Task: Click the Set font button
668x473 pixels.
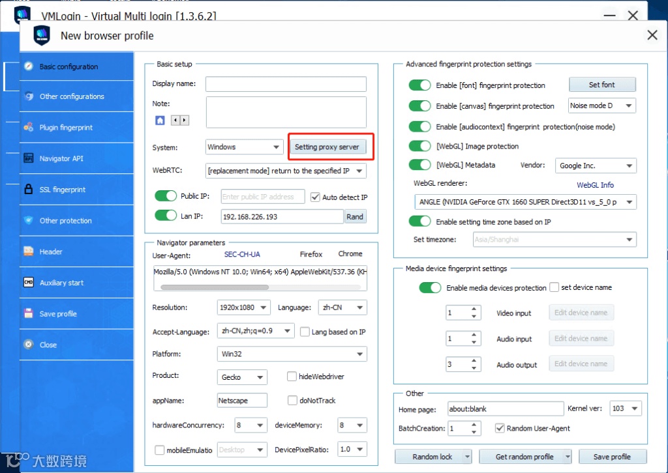Action: [602, 85]
